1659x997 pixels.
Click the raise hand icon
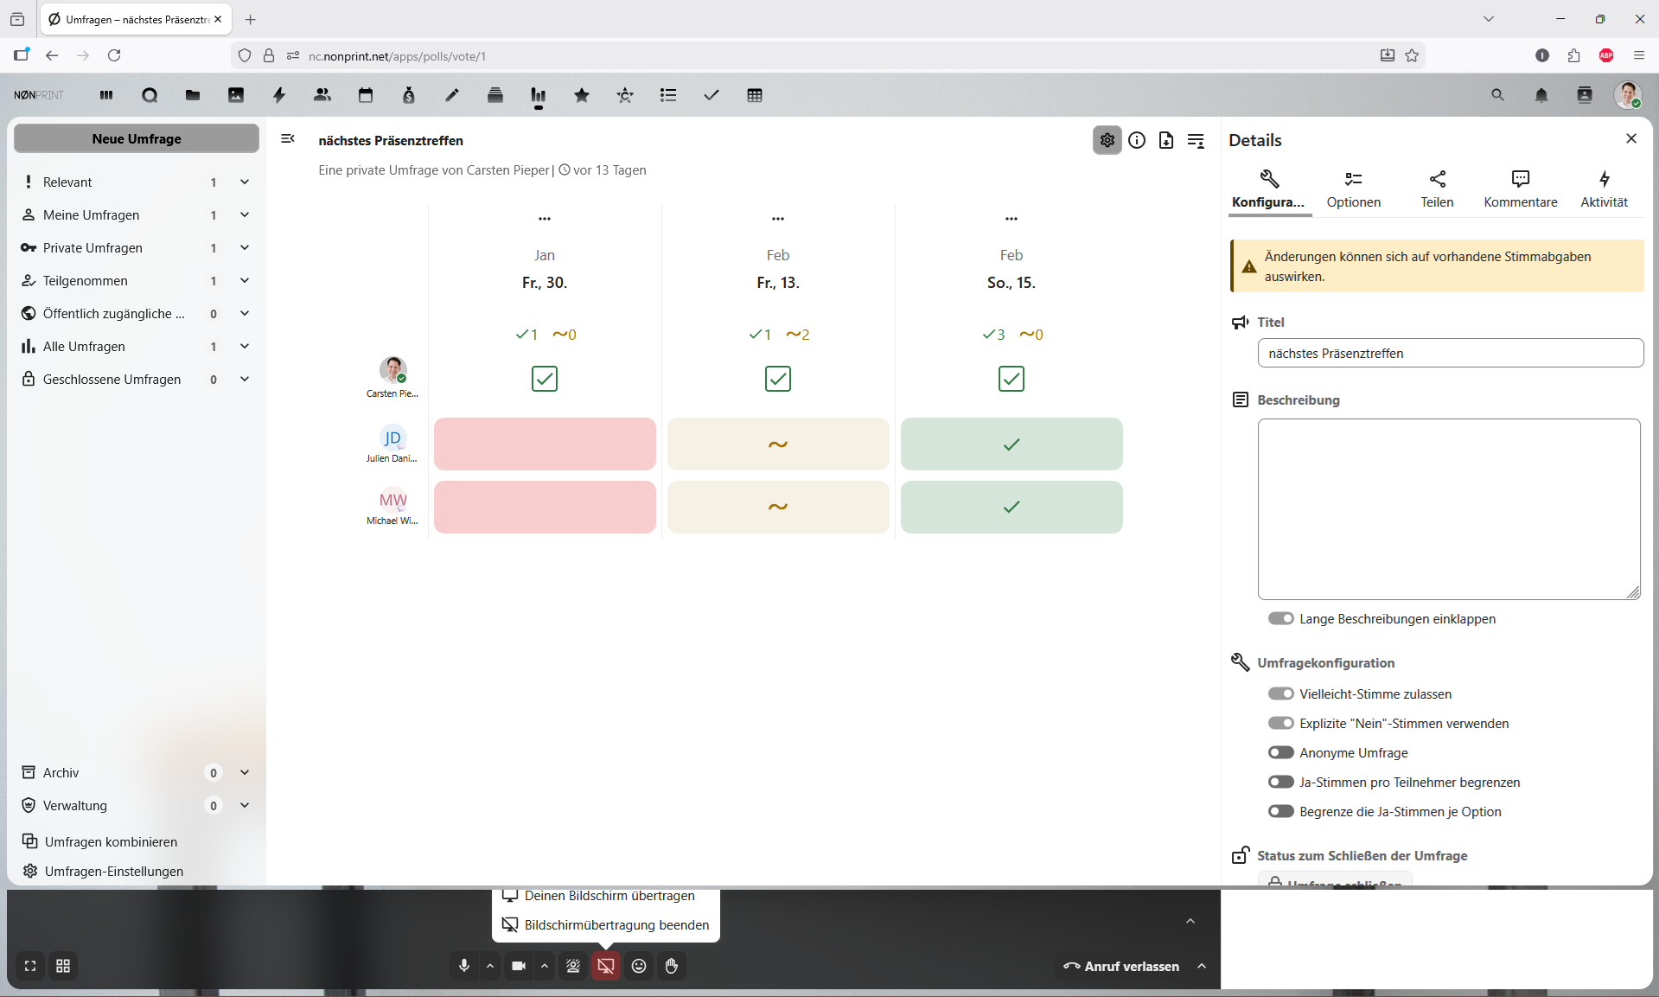(x=672, y=966)
